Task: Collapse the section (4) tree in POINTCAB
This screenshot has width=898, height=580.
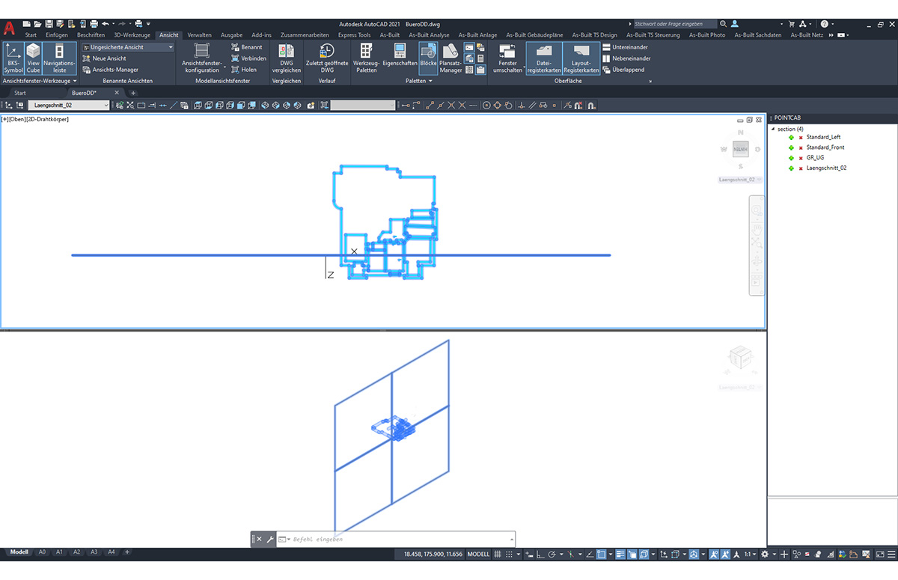Action: [x=774, y=129]
